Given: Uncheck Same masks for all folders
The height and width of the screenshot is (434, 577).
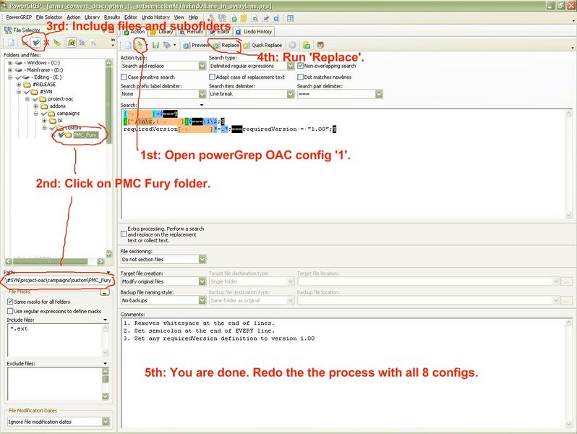Looking at the screenshot, I should [x=10, y=301].
